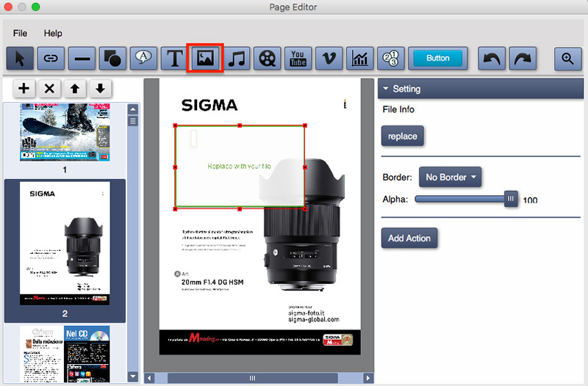Choose the link tool

[51, 59]
